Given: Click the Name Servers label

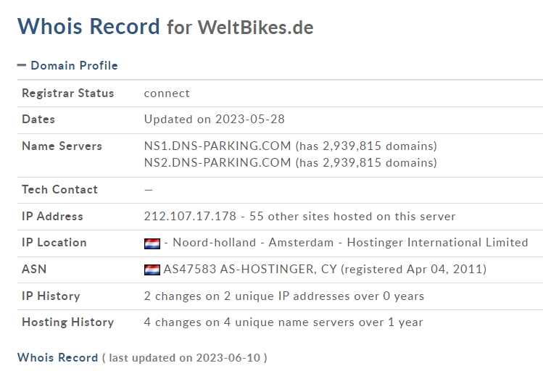Looking at the screenshot, I should [x=62, y=146].
